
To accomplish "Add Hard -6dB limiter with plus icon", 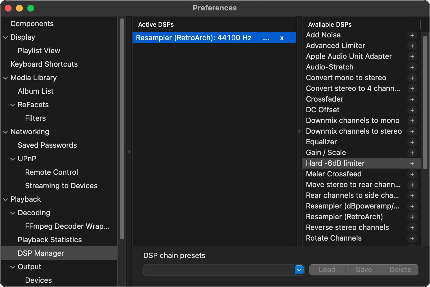I will (x=412, y=163).
